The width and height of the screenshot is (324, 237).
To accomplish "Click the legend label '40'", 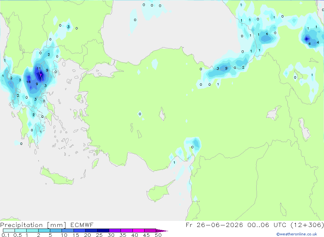I will (134, 235).
